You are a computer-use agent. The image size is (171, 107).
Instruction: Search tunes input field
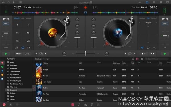(x=156, y=59)
